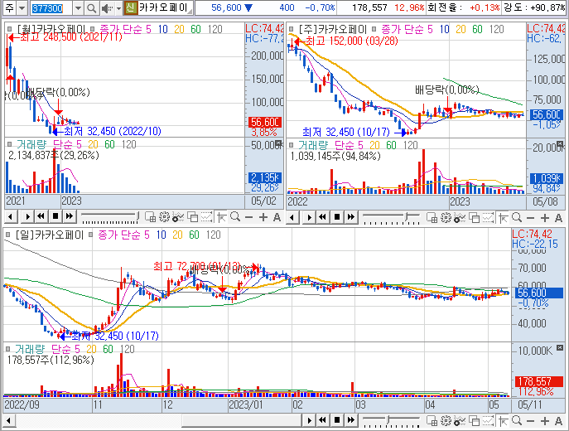The height and width of the screenshot is (431, 569).
Task: Open the 주 market type dropdown arrow
Action: pos(22,8)
